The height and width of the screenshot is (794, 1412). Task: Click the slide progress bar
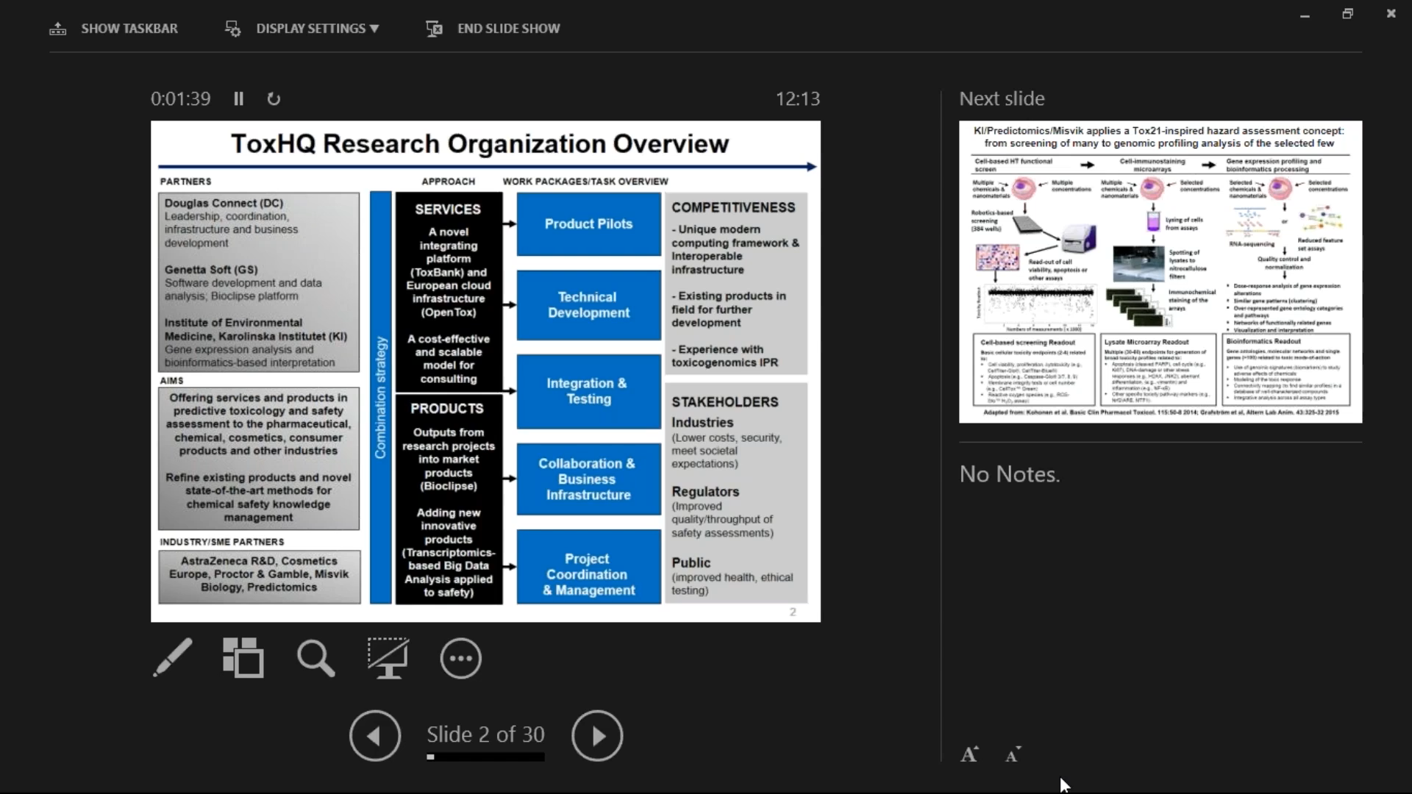click(485, 757)
